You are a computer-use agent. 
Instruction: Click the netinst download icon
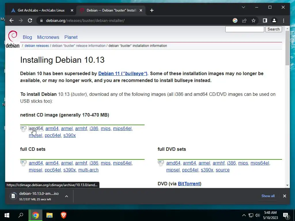pyautogui.click(x=23, y=129)
